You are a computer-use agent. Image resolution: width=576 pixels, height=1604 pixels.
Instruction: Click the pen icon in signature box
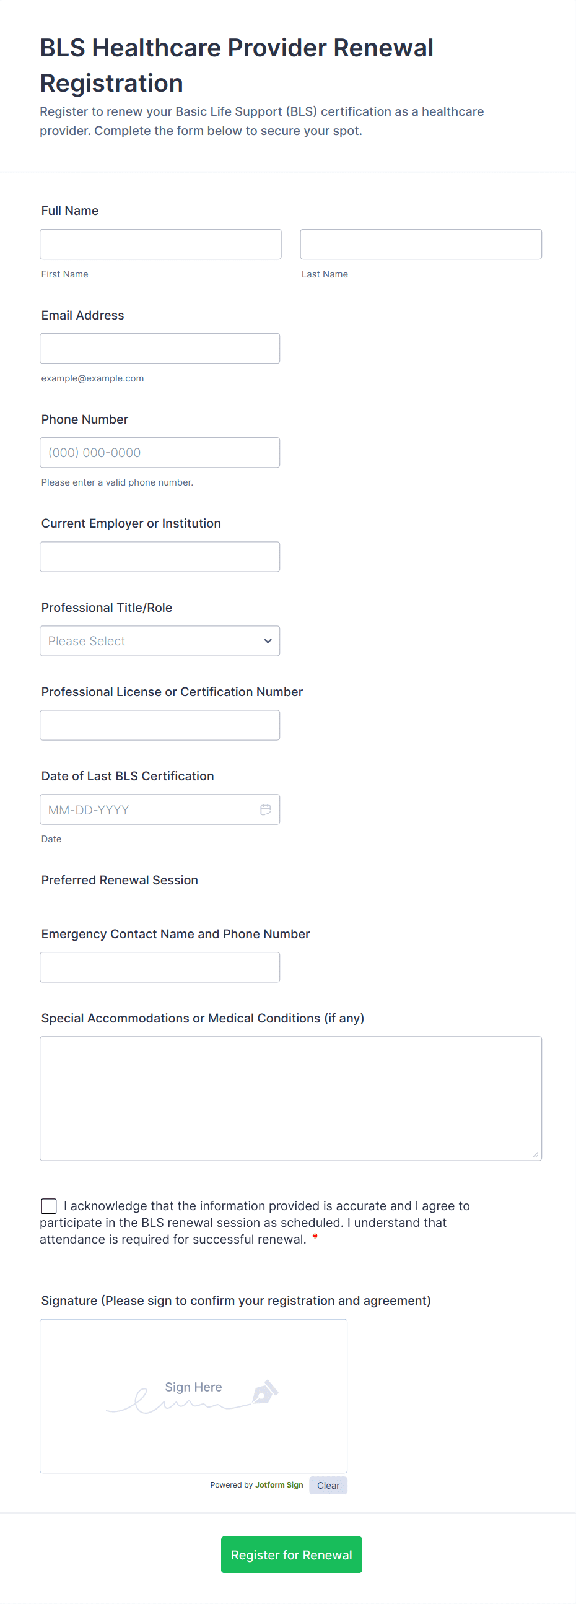click(x=265, y=1392)
